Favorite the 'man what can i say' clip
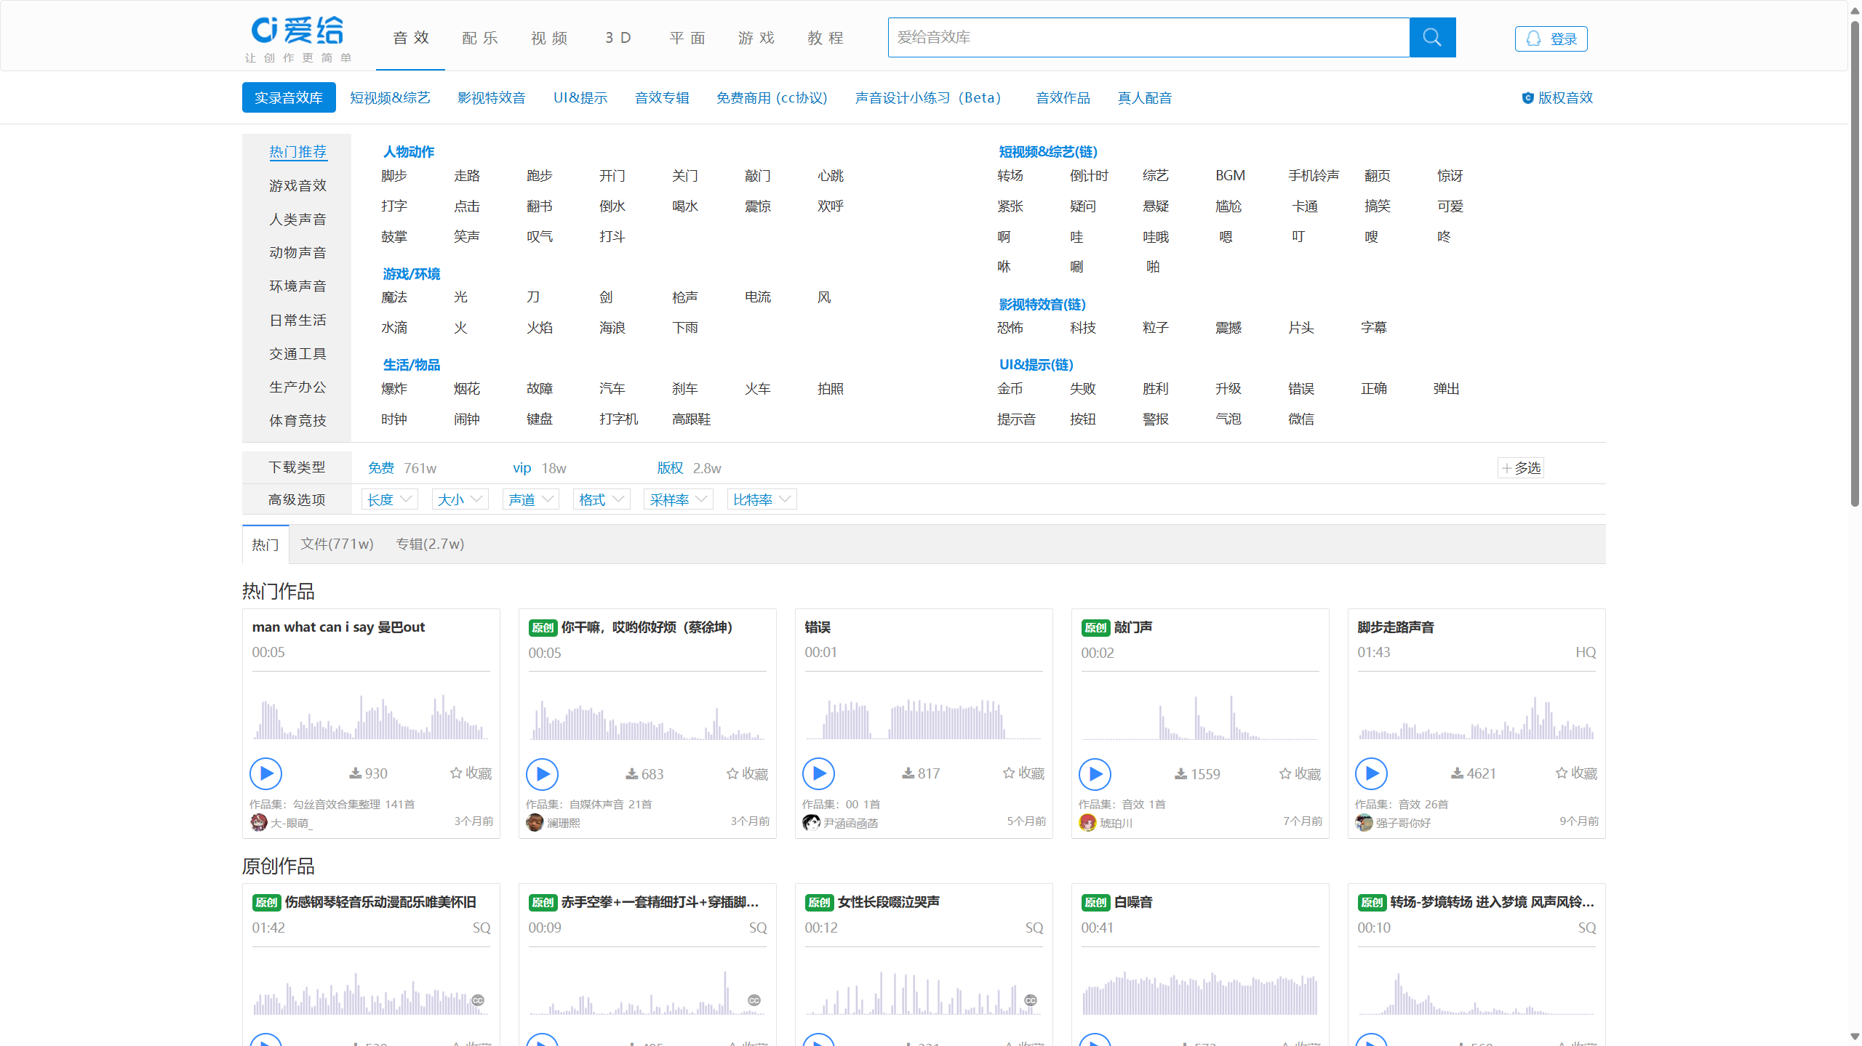This screenshot has width=1862, height=1046. point(471,773)
